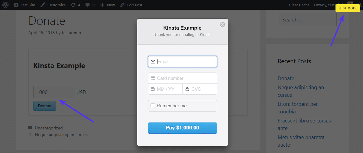Click Clear Cache in the admin bar

coord(299,5)
